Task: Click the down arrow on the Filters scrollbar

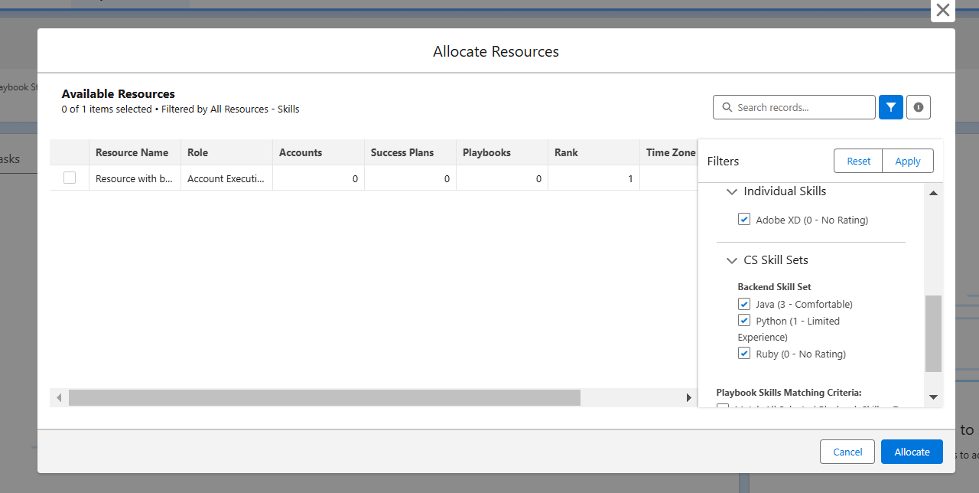Action: [933, 397]
